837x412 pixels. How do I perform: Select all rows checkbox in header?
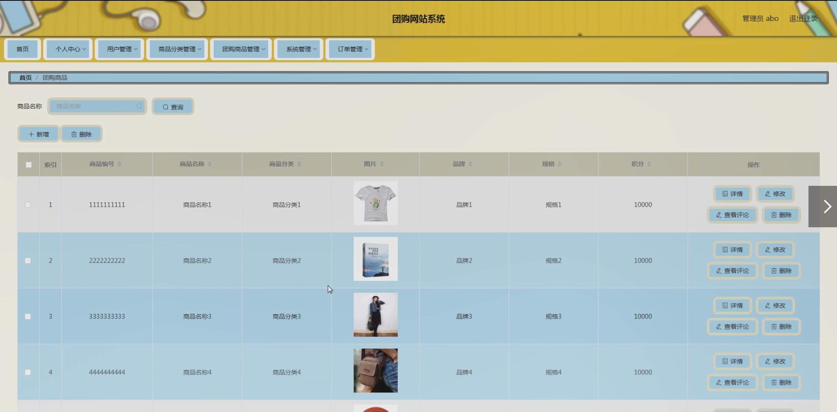29,165
